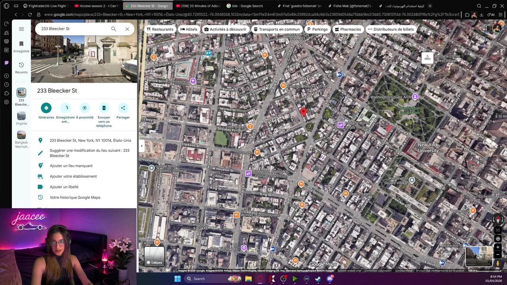The image size is (507, 285).
Task: Filter map by Hôtels chip
Action: pos(189,29)
